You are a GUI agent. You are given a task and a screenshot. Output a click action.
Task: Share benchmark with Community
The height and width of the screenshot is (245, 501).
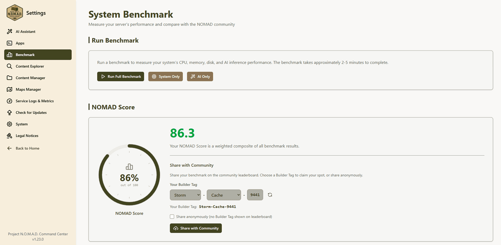tap(195, 228)
